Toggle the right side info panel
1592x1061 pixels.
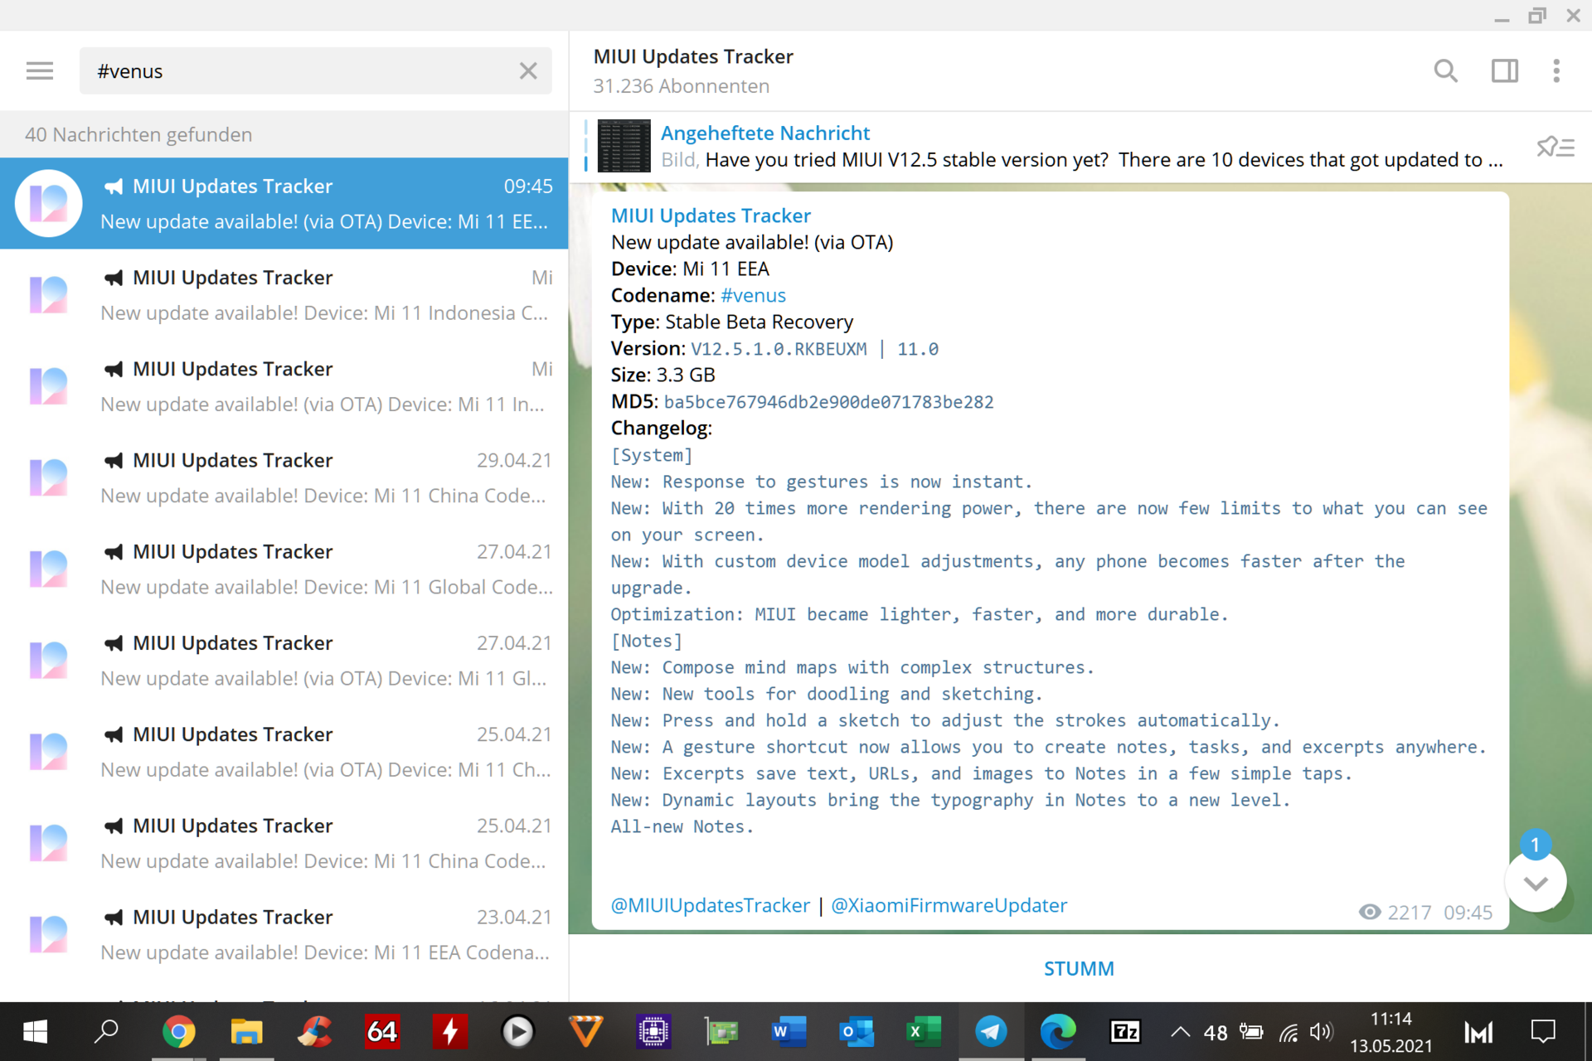tap(1504, 71)
